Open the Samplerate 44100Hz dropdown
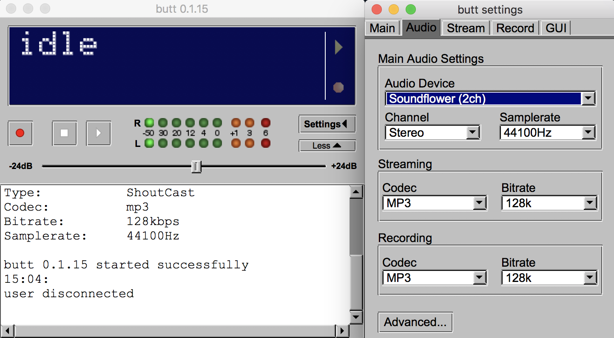Image resolution: width=614 pixels, height=338 pixels. [x=548, y=132]
